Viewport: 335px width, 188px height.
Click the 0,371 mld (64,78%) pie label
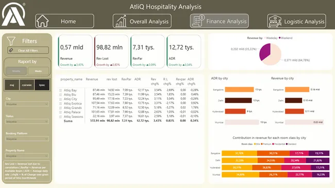click(297, 60)
